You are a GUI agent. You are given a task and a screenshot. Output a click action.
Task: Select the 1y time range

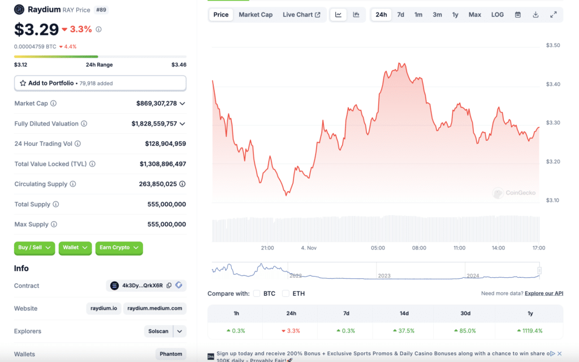(x=455, y=15)
